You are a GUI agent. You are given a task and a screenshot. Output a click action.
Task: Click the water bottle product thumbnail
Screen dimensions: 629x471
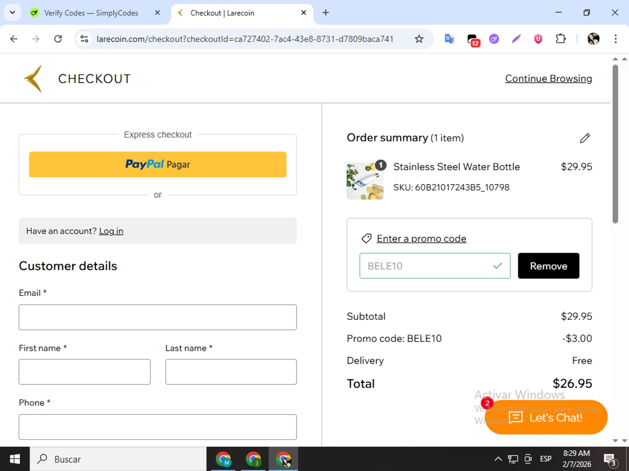pyautogui.click(x=365, y=181)
